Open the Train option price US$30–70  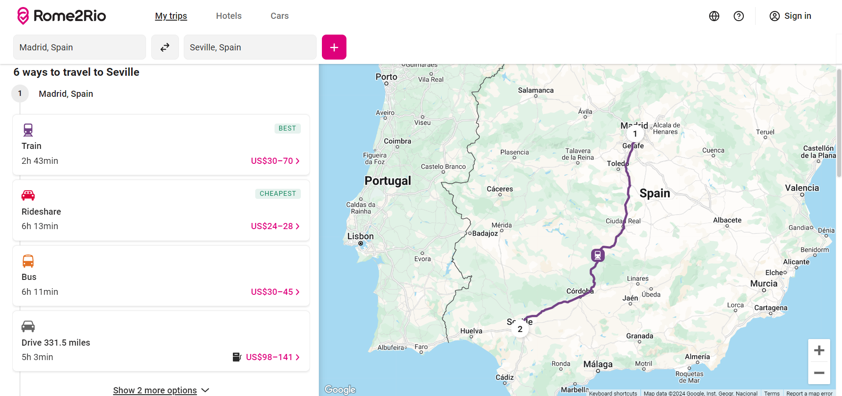(x=275, y=161)
